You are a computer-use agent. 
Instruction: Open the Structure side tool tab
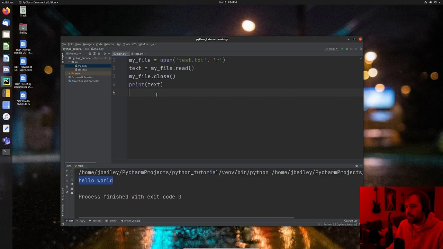63,194
